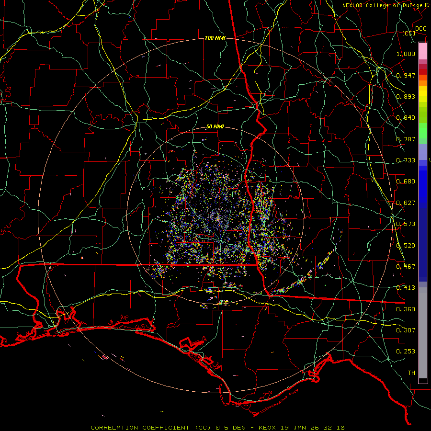Pick the lavender band near 0.733
This screenshot has width=431, height=431.
point(423,152)
